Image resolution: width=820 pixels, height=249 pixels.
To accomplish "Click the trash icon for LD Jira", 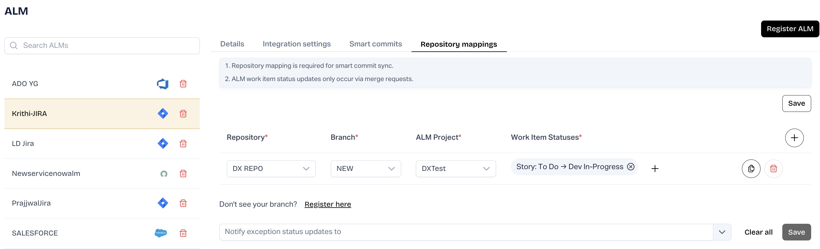I will tap(183, 144).
